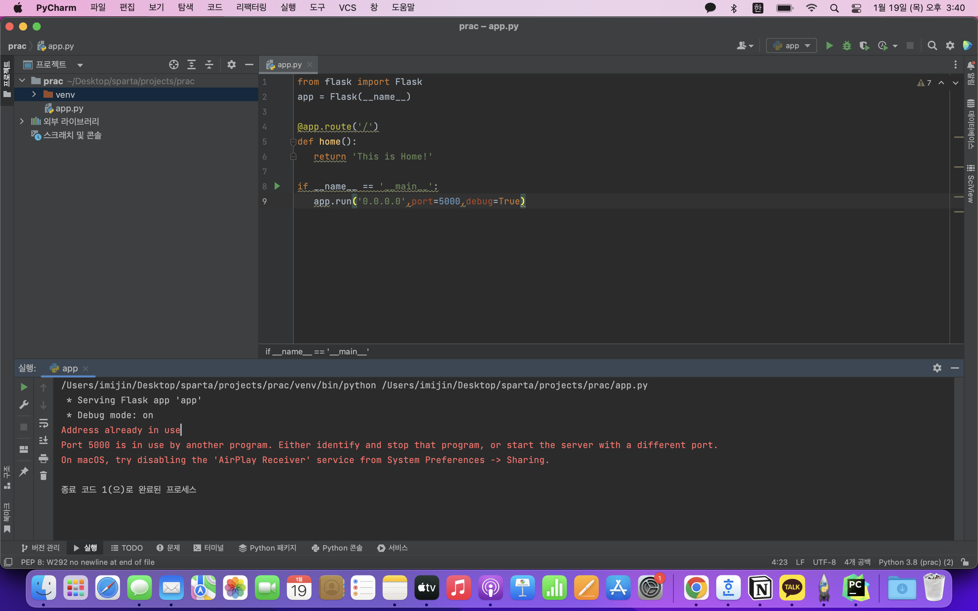Click the 4:23 line-column indicator
The height and width of the screenshot is (611, 978).
[x=780, y=562]
